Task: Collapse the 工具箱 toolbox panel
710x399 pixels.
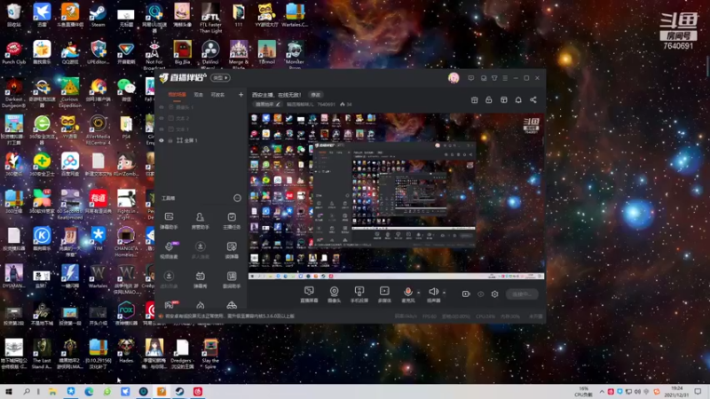Action: click(237, 198)
